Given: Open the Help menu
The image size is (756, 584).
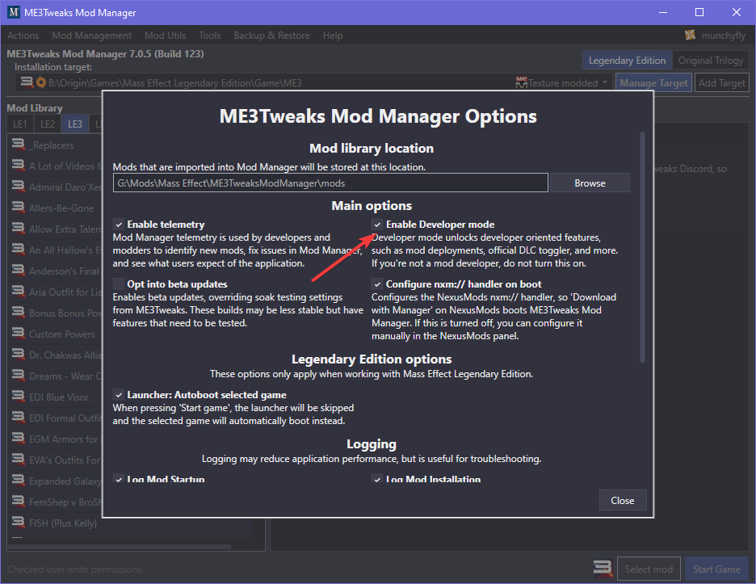Looking at the screenshot, I should pos(333,36).
